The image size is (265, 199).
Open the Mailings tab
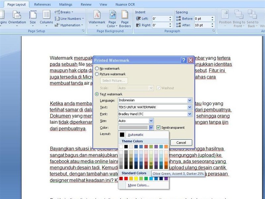pos(65,4)
